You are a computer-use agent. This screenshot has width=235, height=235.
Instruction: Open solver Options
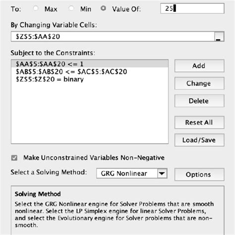(199, 175)
